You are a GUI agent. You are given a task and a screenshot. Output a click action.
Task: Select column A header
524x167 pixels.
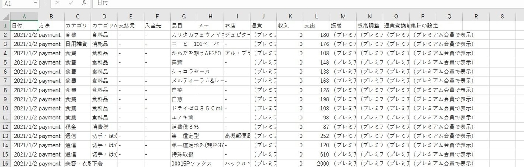(x=24, y=17)
